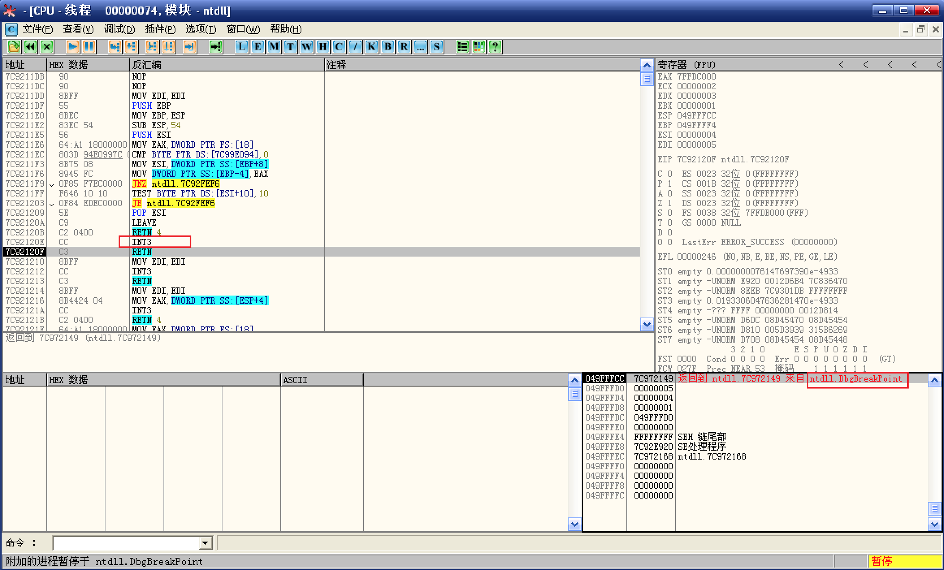The height and width of the screenshot is (570, 944).
Task: Open the Log window with the L button
Action: pyautogui.click(x=242, y=47)
